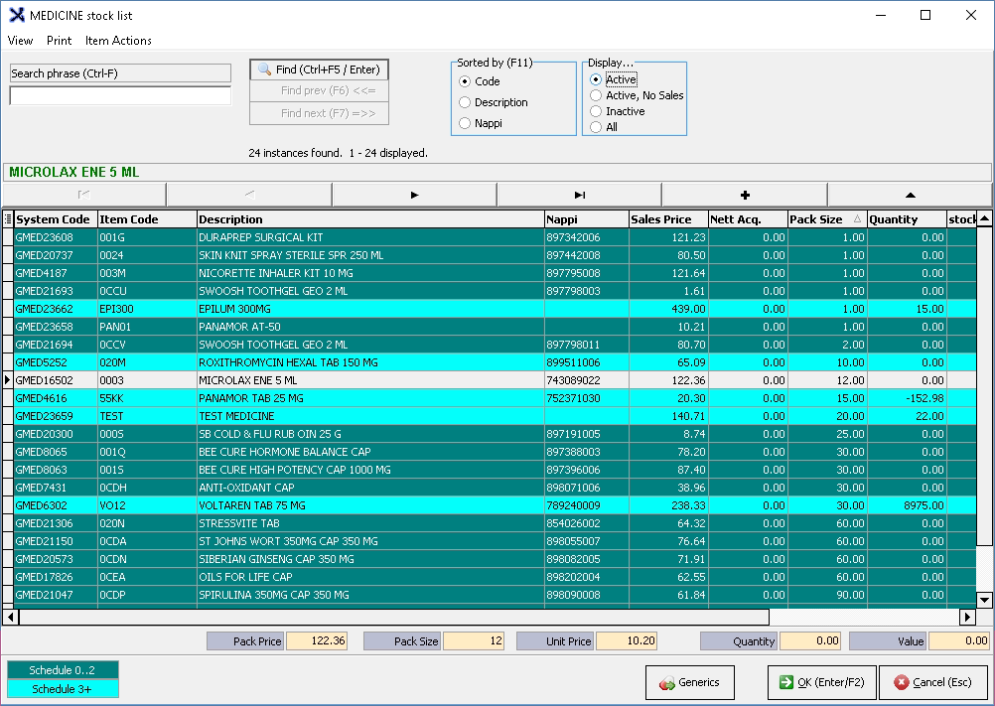The width and height of the screenshot is (995, 706).
Task: Click the up-arrow navigator button
Action: click(910, 195)
